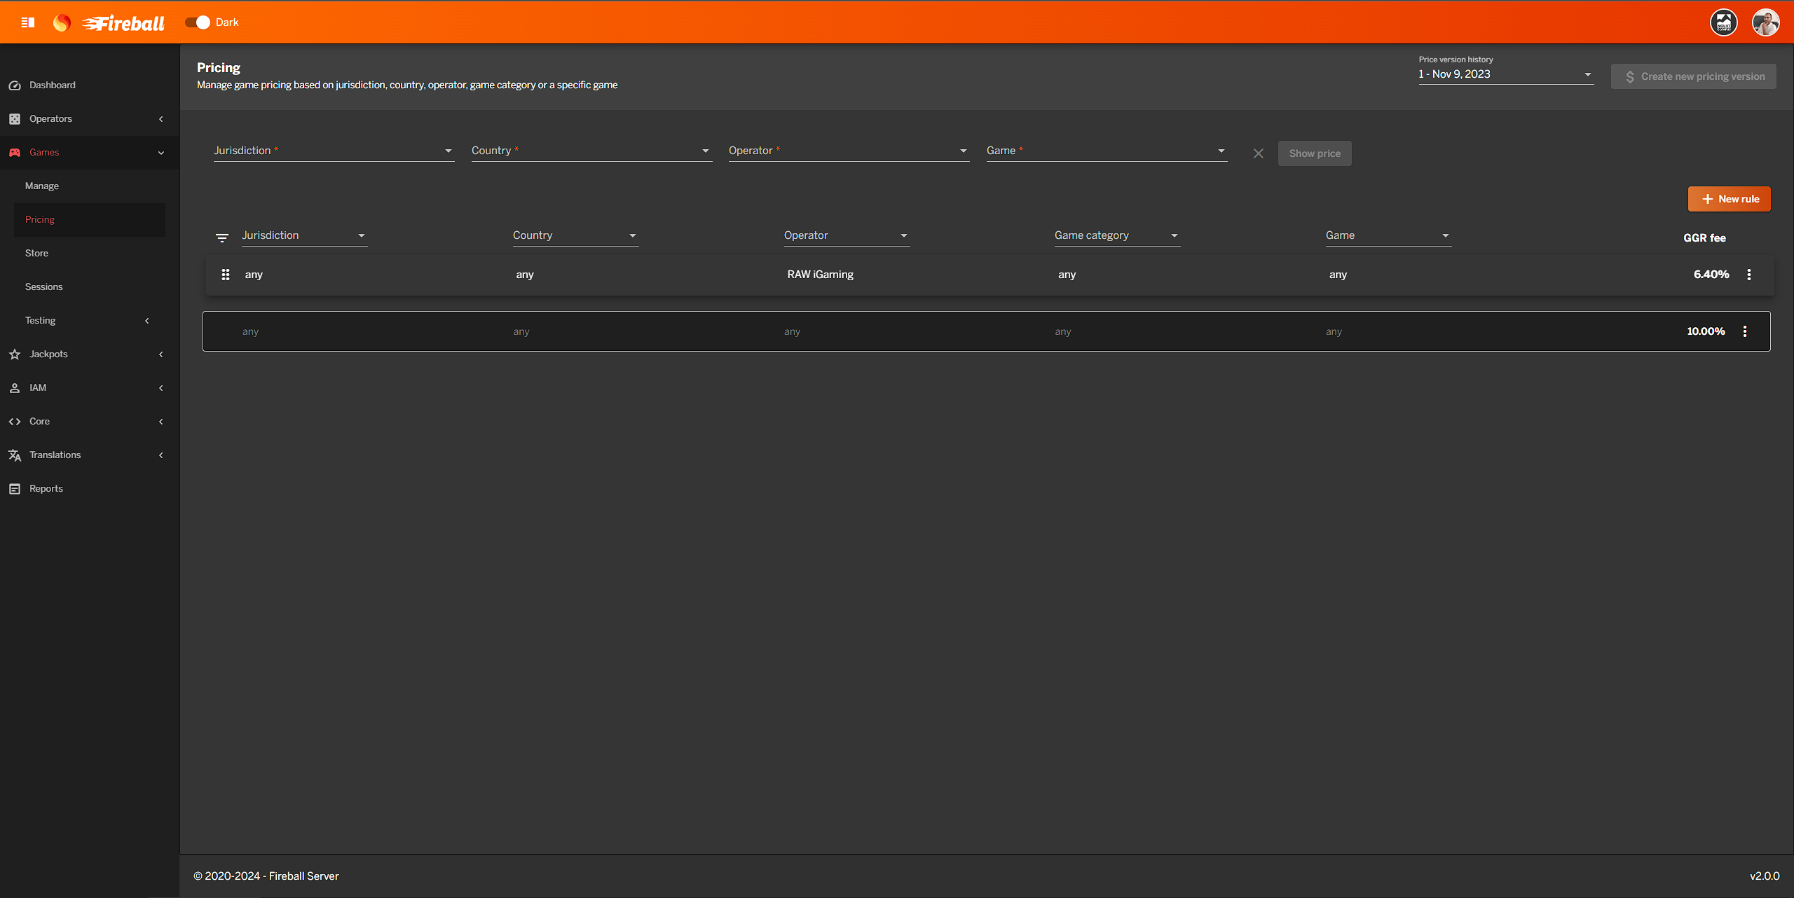Open user profile avatar in header
This screenshot has width=1794, height=898.
pos(1766,22)
